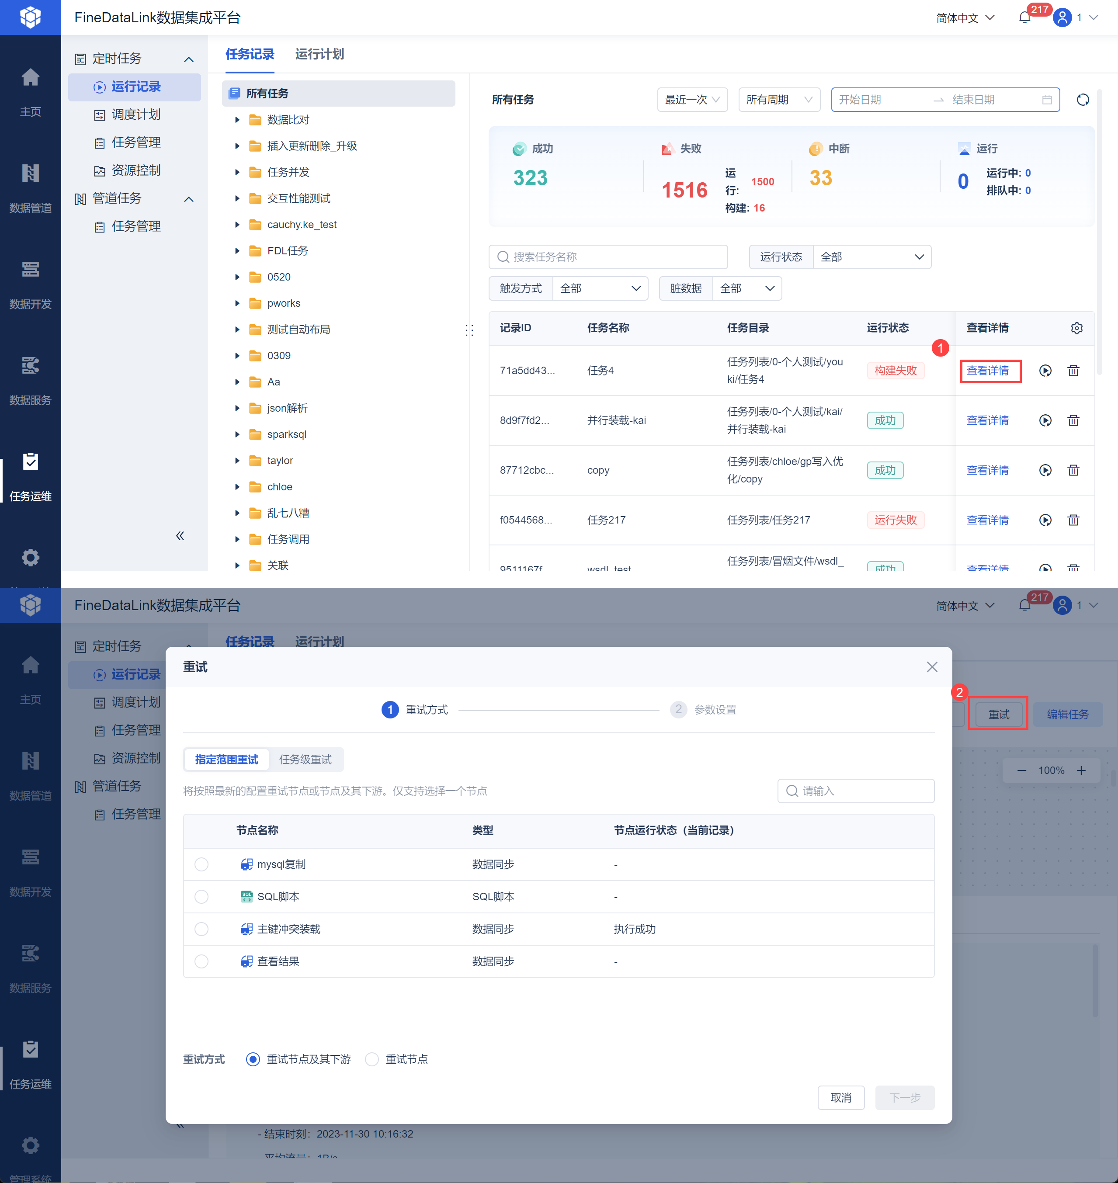Viewport: 1118px width, 1183px height.
Task: Click plus to increase canvas zoom
Action: point(1081,770)
